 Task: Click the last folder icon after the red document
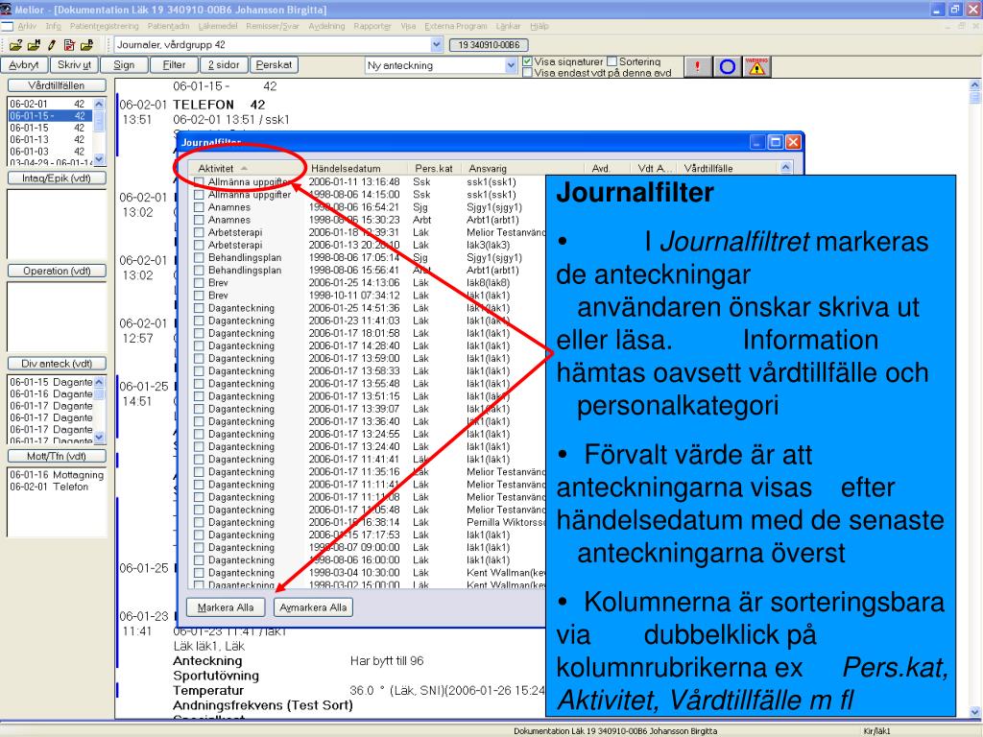coord(87,45)
